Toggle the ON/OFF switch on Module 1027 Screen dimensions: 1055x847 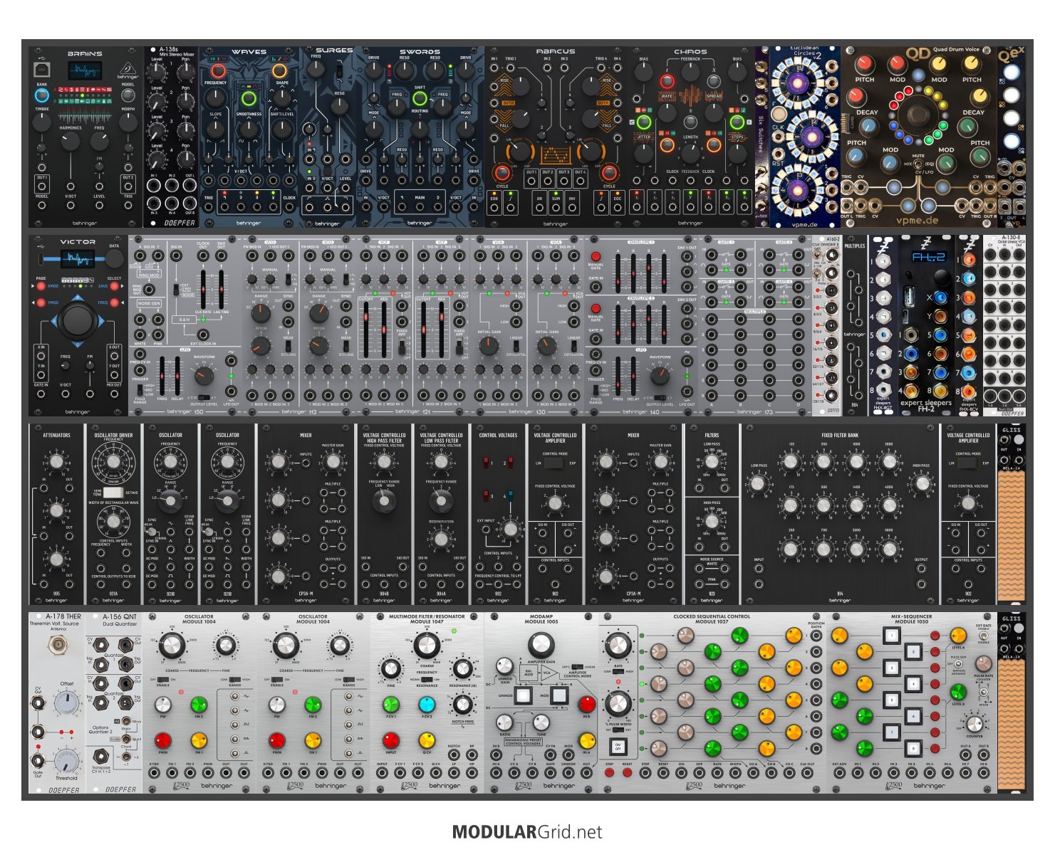coord(618,746)
